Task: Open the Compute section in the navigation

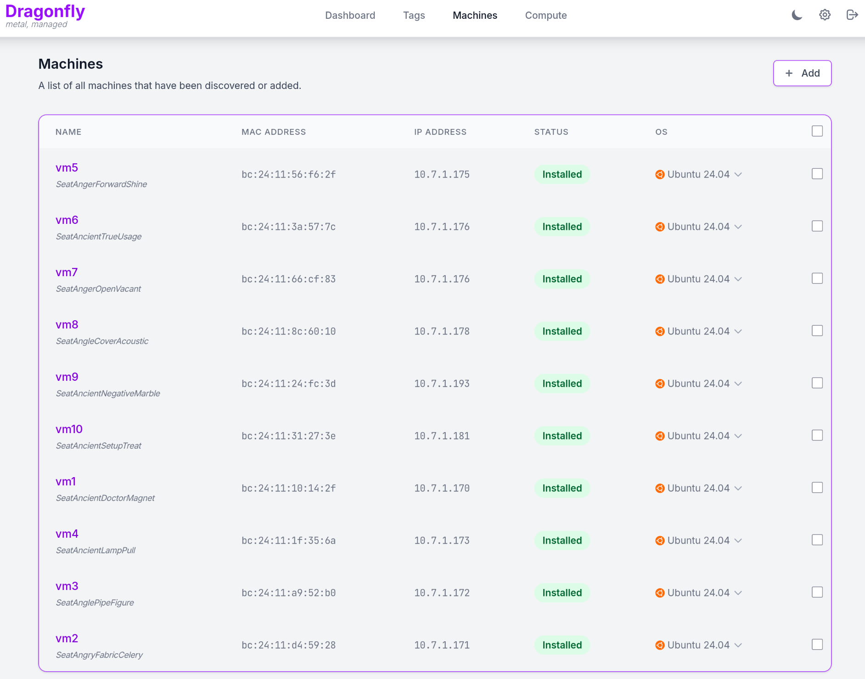Action: pos(546,15)
